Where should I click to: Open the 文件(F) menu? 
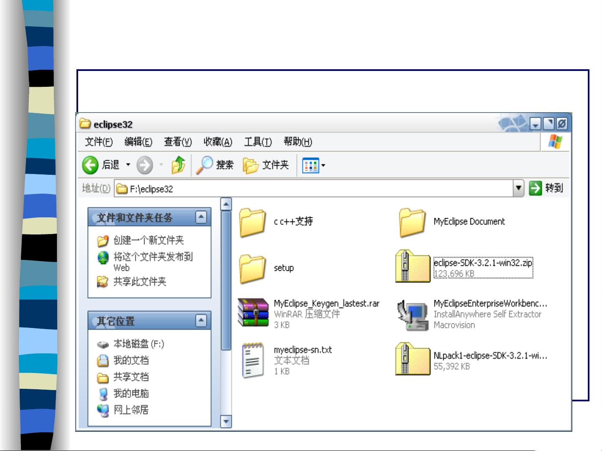99,142
